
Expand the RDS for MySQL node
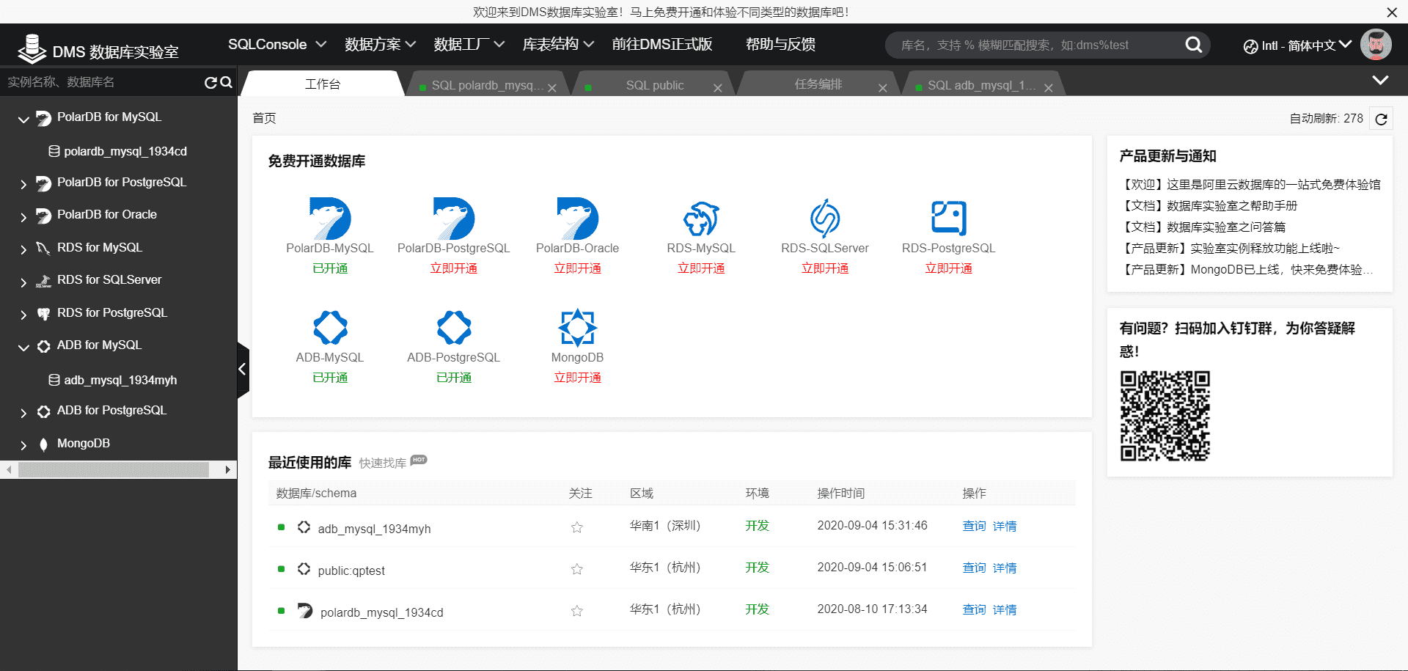(23, 249)
